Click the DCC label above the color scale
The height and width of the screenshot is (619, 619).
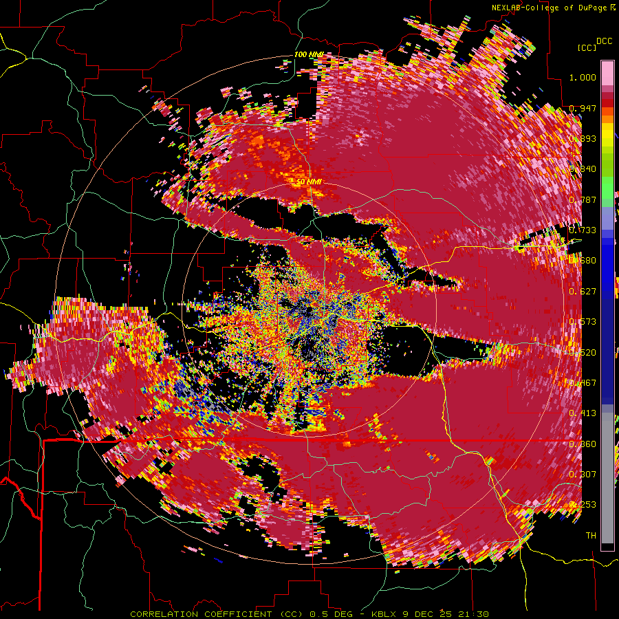tap(604, 41)
